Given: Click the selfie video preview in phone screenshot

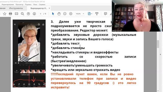Looking at the screenshot, I should (29, 43).
